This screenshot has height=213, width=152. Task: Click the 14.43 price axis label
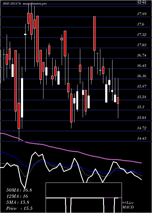142,138
